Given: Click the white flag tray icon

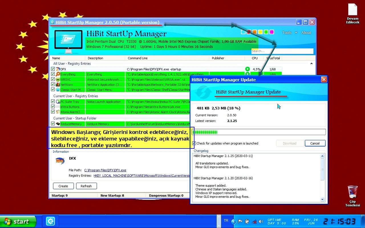Looking at the screenshot, I should click(240, 221).
